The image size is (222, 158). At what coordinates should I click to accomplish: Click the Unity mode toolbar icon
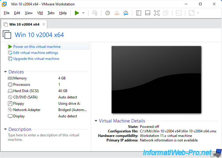166,13
